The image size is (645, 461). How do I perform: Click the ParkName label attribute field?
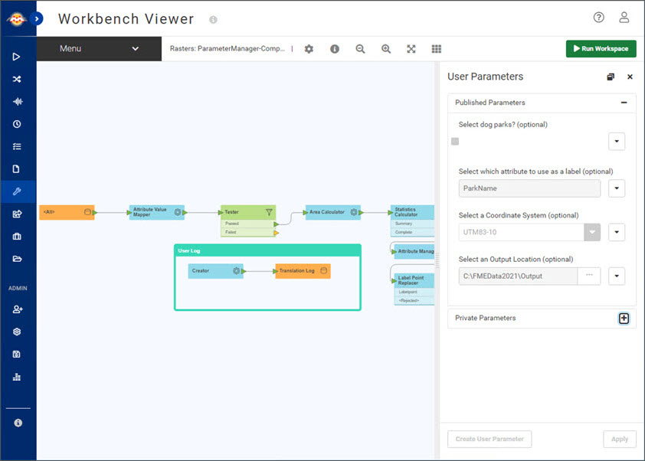529,188
